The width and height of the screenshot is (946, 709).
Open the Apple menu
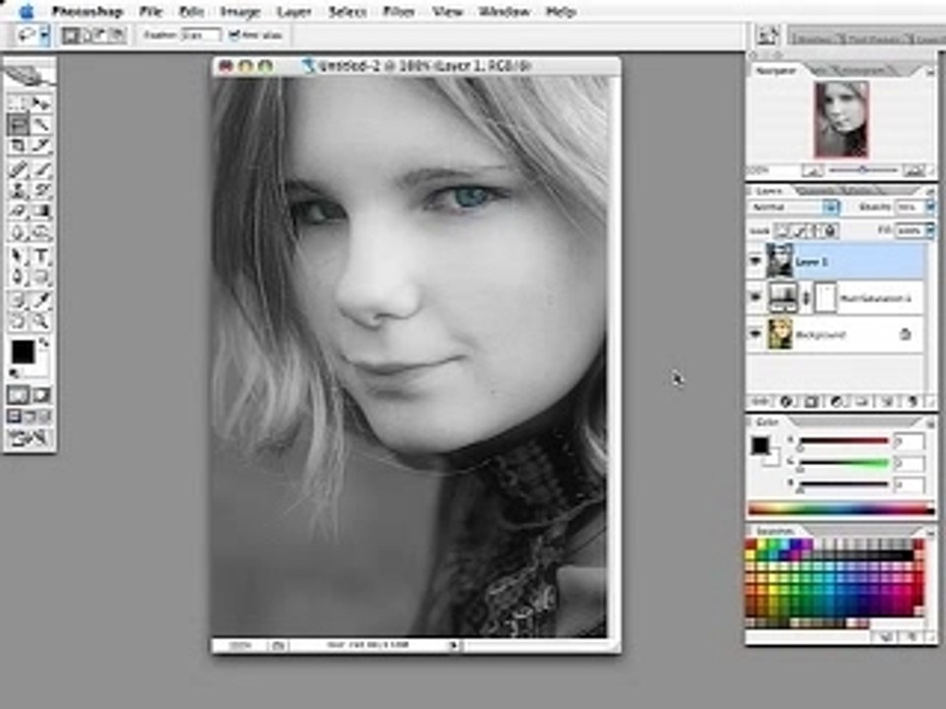coord(26,11)
